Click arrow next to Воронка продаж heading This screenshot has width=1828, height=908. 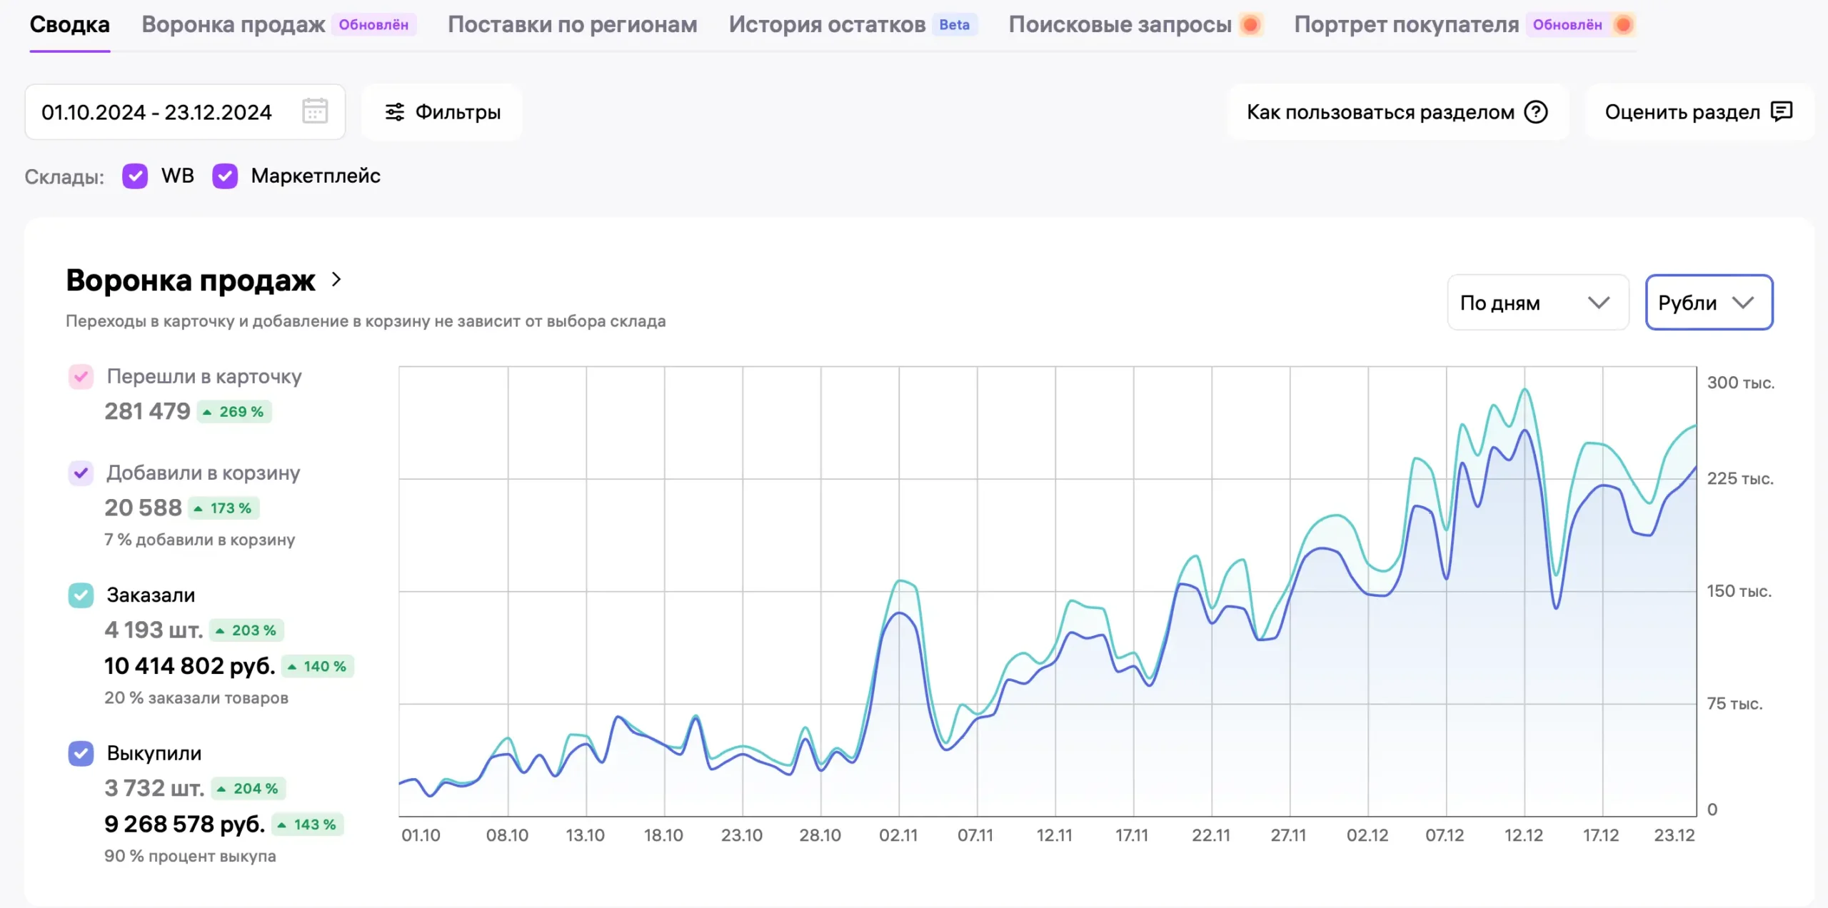[336, 280]
